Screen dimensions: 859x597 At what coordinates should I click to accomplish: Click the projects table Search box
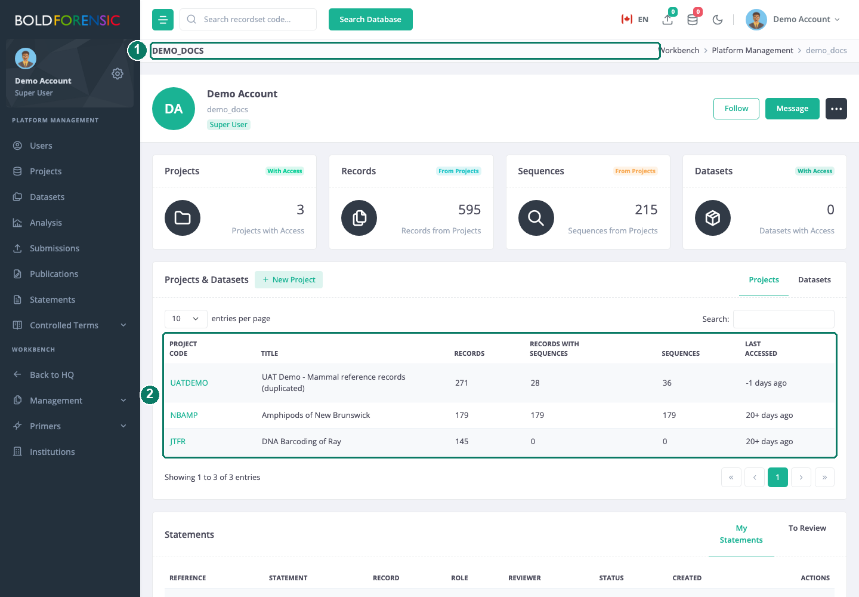click(784, 319)
